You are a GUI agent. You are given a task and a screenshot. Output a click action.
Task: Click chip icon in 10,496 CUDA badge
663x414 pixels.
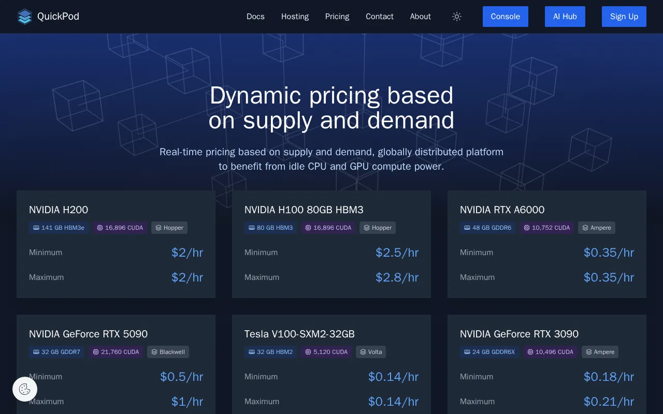tap(530, 352)
